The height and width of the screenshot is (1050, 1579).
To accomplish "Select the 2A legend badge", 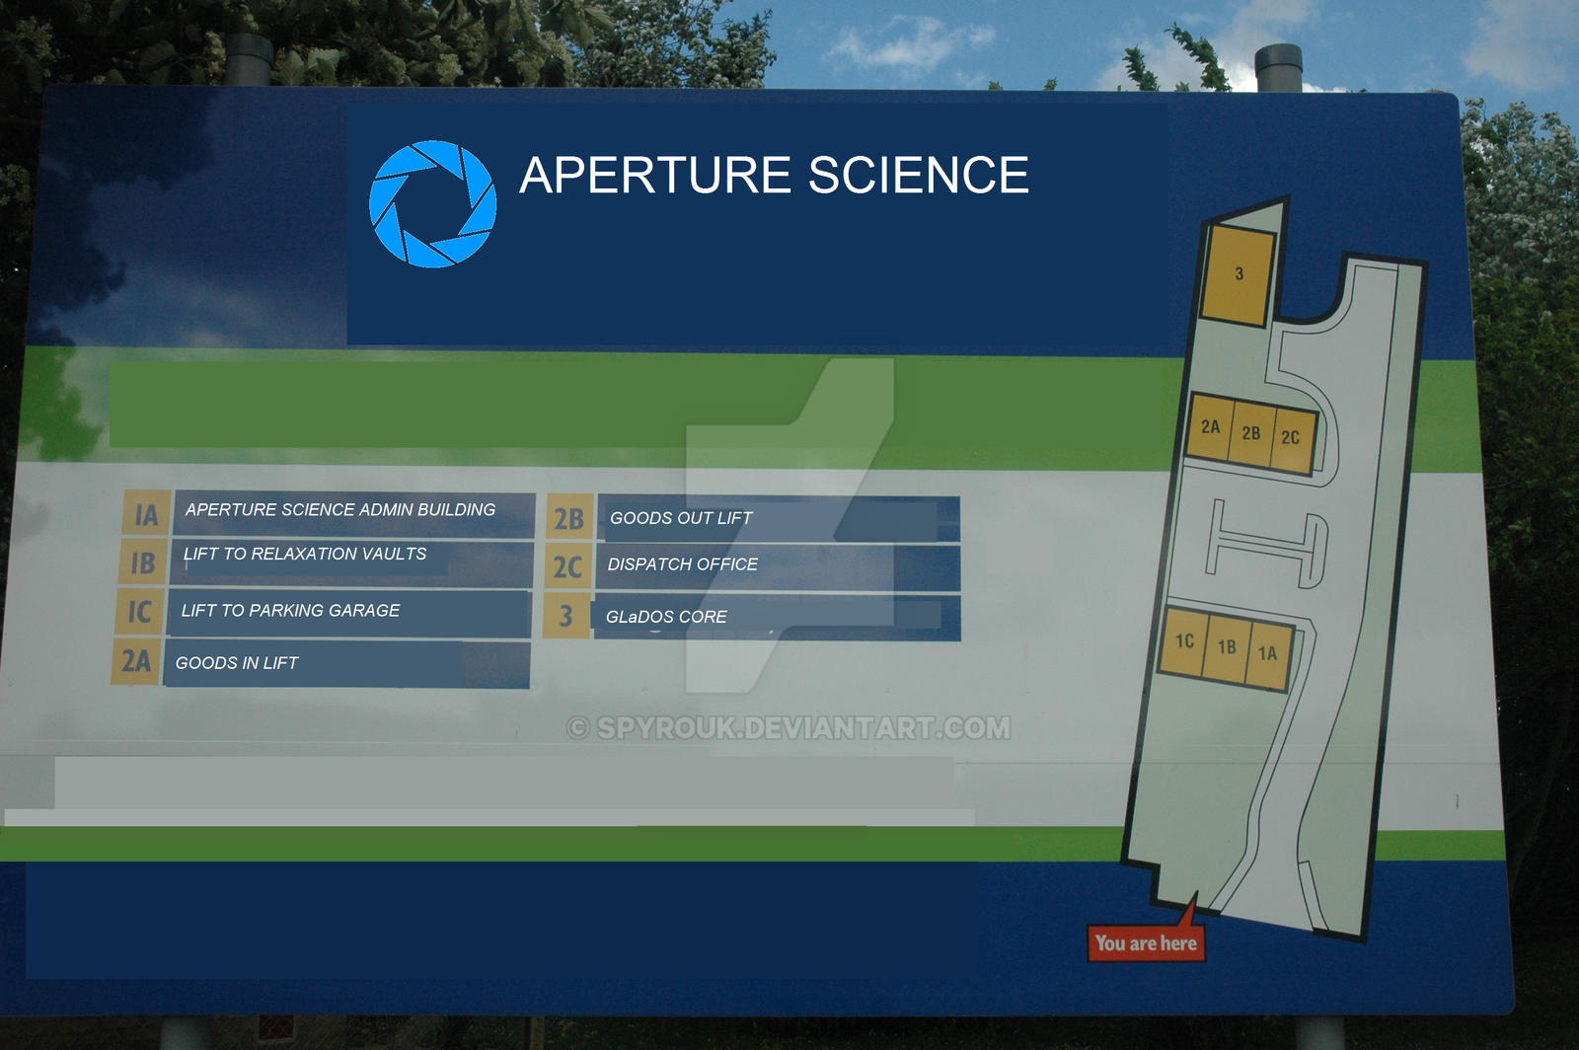I will pyautogui.click(x=136, y=660).
